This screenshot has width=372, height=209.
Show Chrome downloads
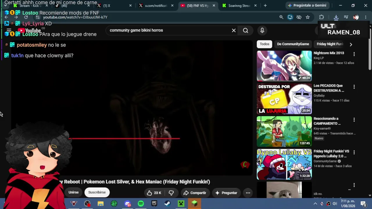[336, 17]
